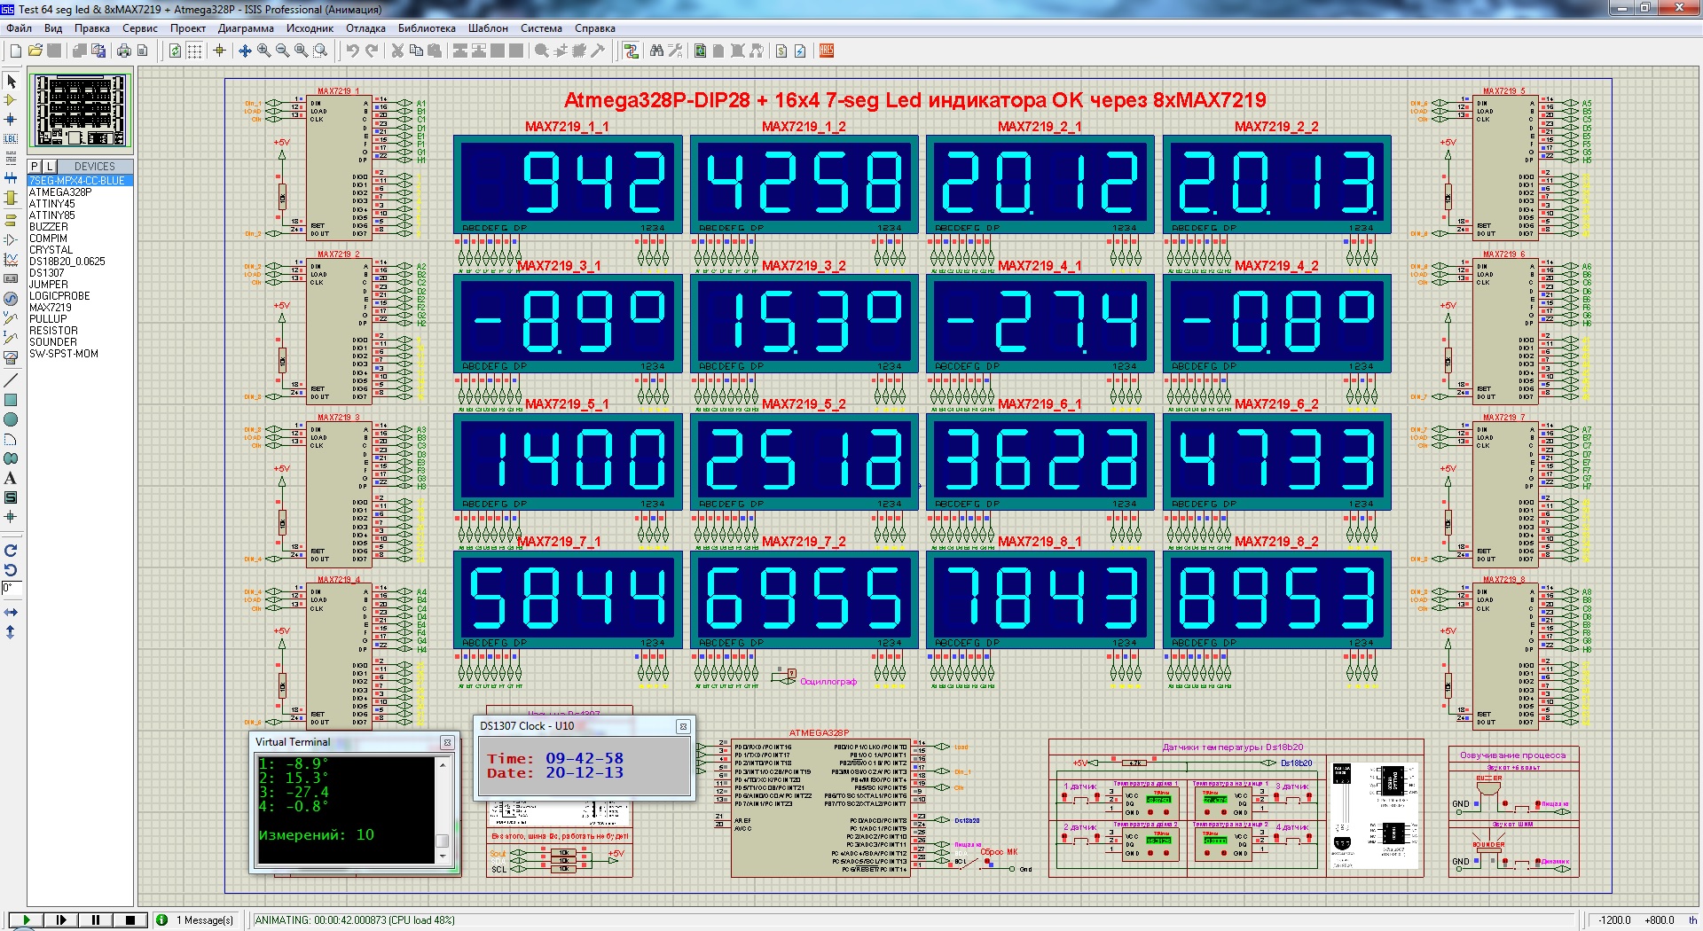Undo last action via toolbar

click(352, 51)
